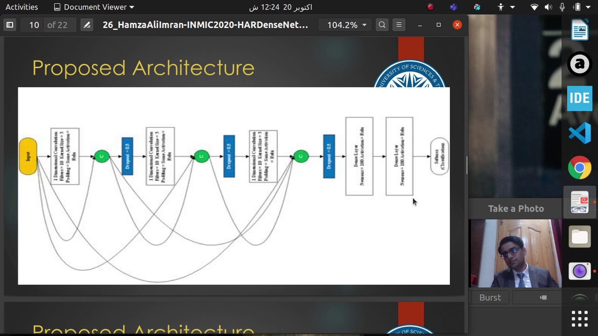The width and height of the screenshot is (598, 336).
Task: Click the 'of 22' page count label
Action: pyautogui.click(x=57, y=25)
